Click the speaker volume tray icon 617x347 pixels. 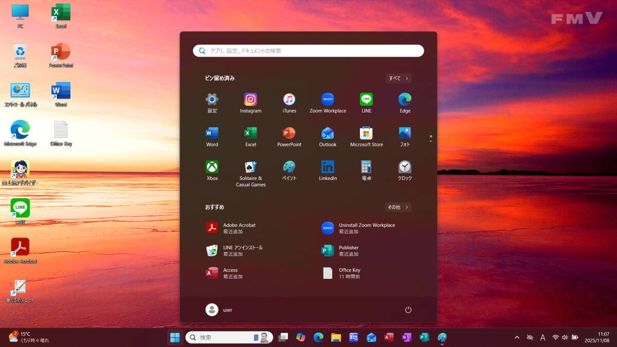point(565,337)
